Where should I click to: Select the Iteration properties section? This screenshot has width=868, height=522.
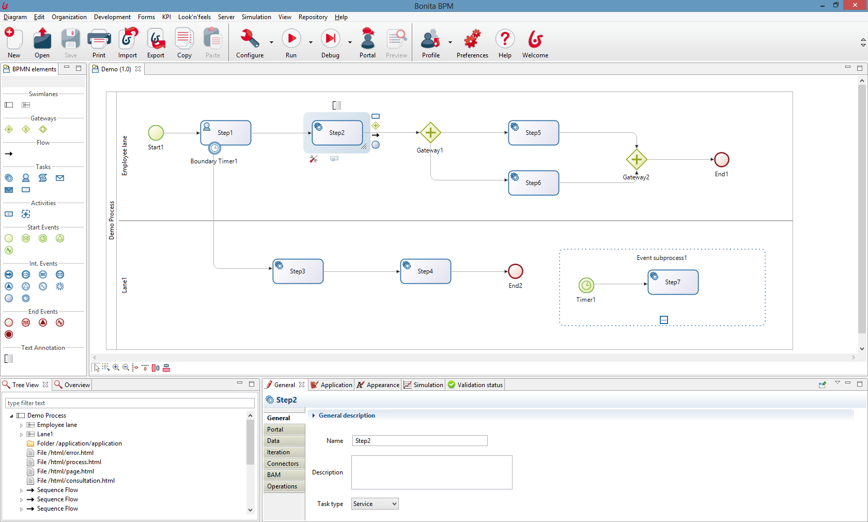click(284, 452)
